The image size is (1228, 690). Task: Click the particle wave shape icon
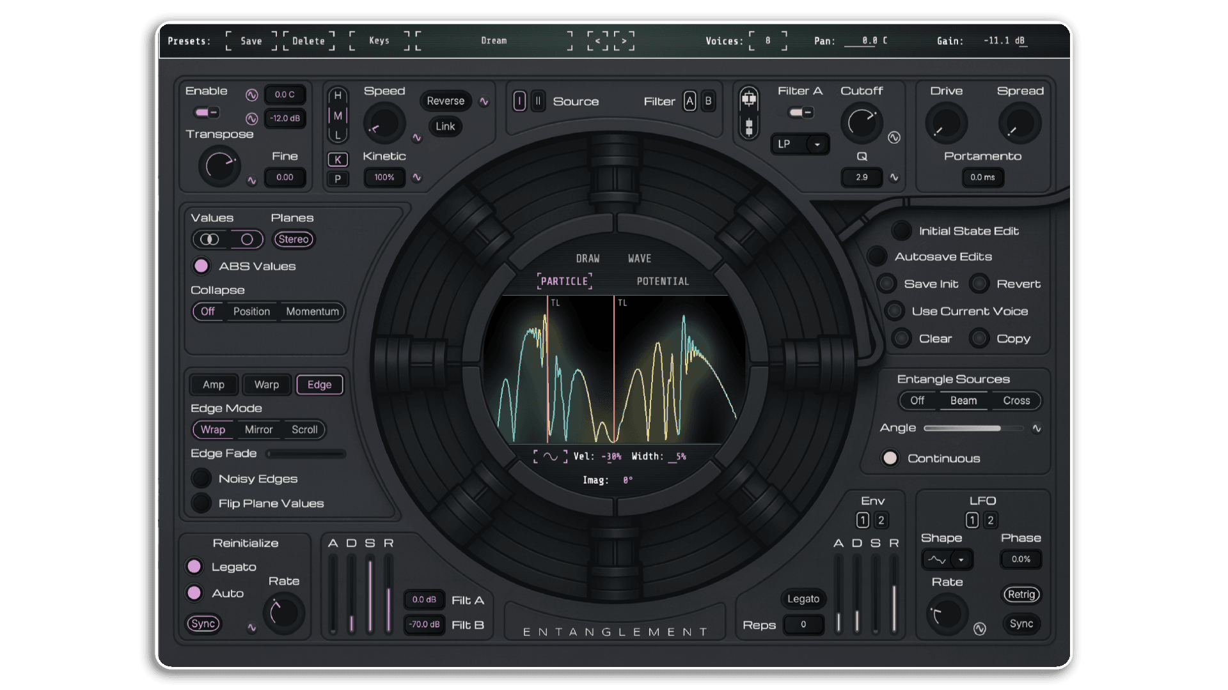pos(551,456)
